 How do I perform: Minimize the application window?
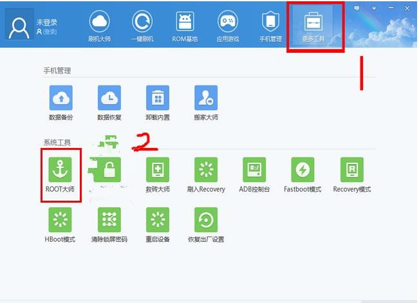tap(391, 8)
